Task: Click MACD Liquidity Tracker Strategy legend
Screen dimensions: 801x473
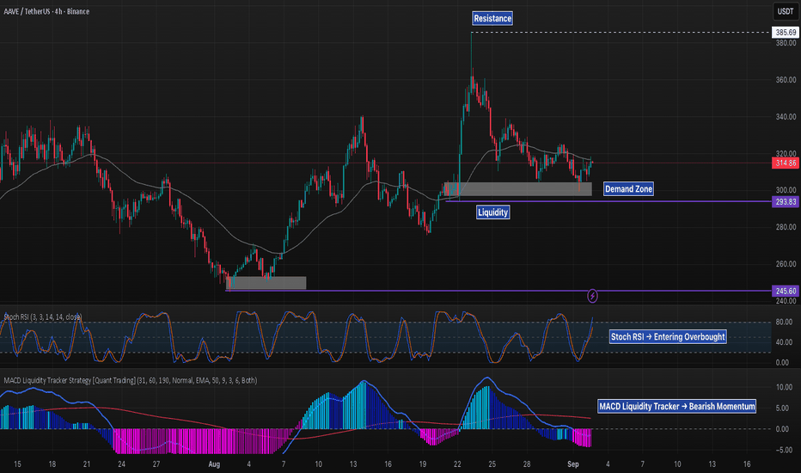Action: pos(131,380)
